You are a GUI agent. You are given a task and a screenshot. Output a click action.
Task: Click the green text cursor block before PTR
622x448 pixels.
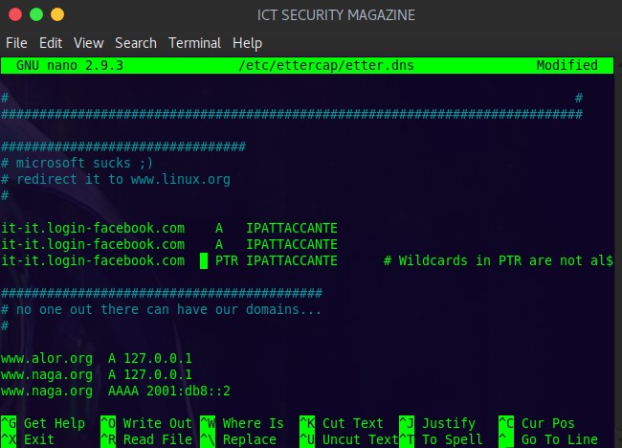click(204, 260)
